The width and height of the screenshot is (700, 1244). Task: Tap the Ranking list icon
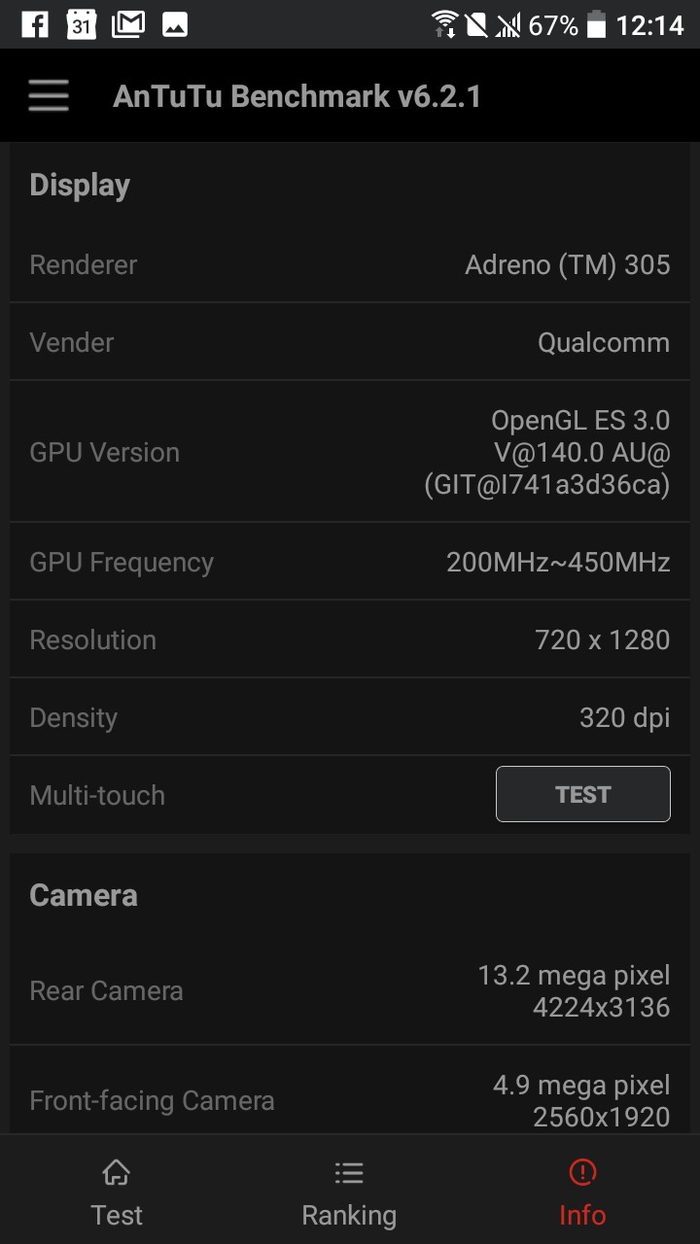coord(349,1172)
